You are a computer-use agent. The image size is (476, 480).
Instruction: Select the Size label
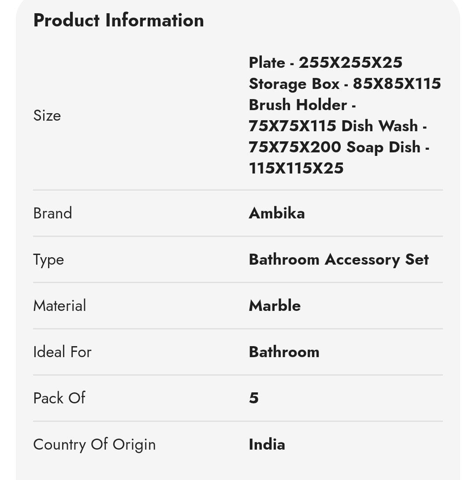tap(47, 115)
